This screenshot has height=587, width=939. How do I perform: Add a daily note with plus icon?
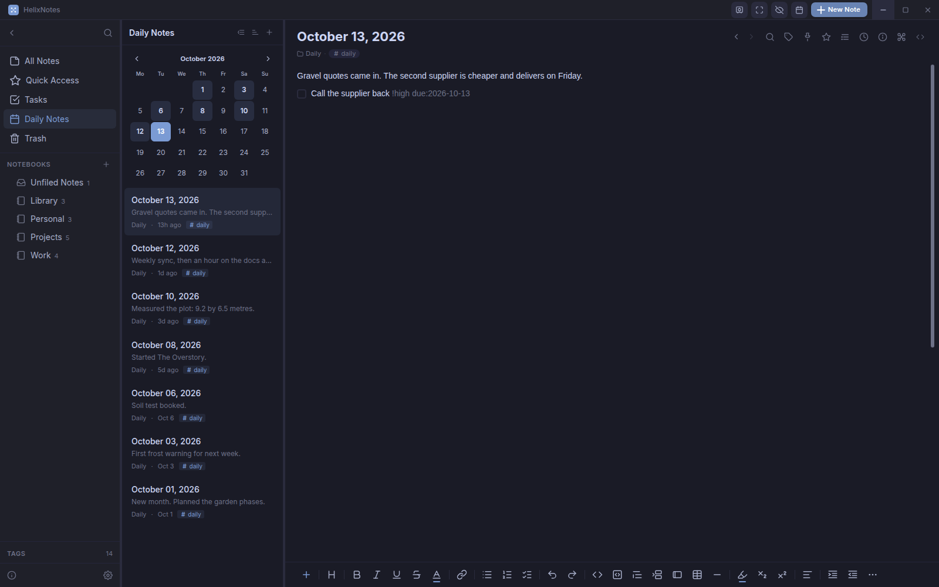pyautogui.click(x=269, y=32)
